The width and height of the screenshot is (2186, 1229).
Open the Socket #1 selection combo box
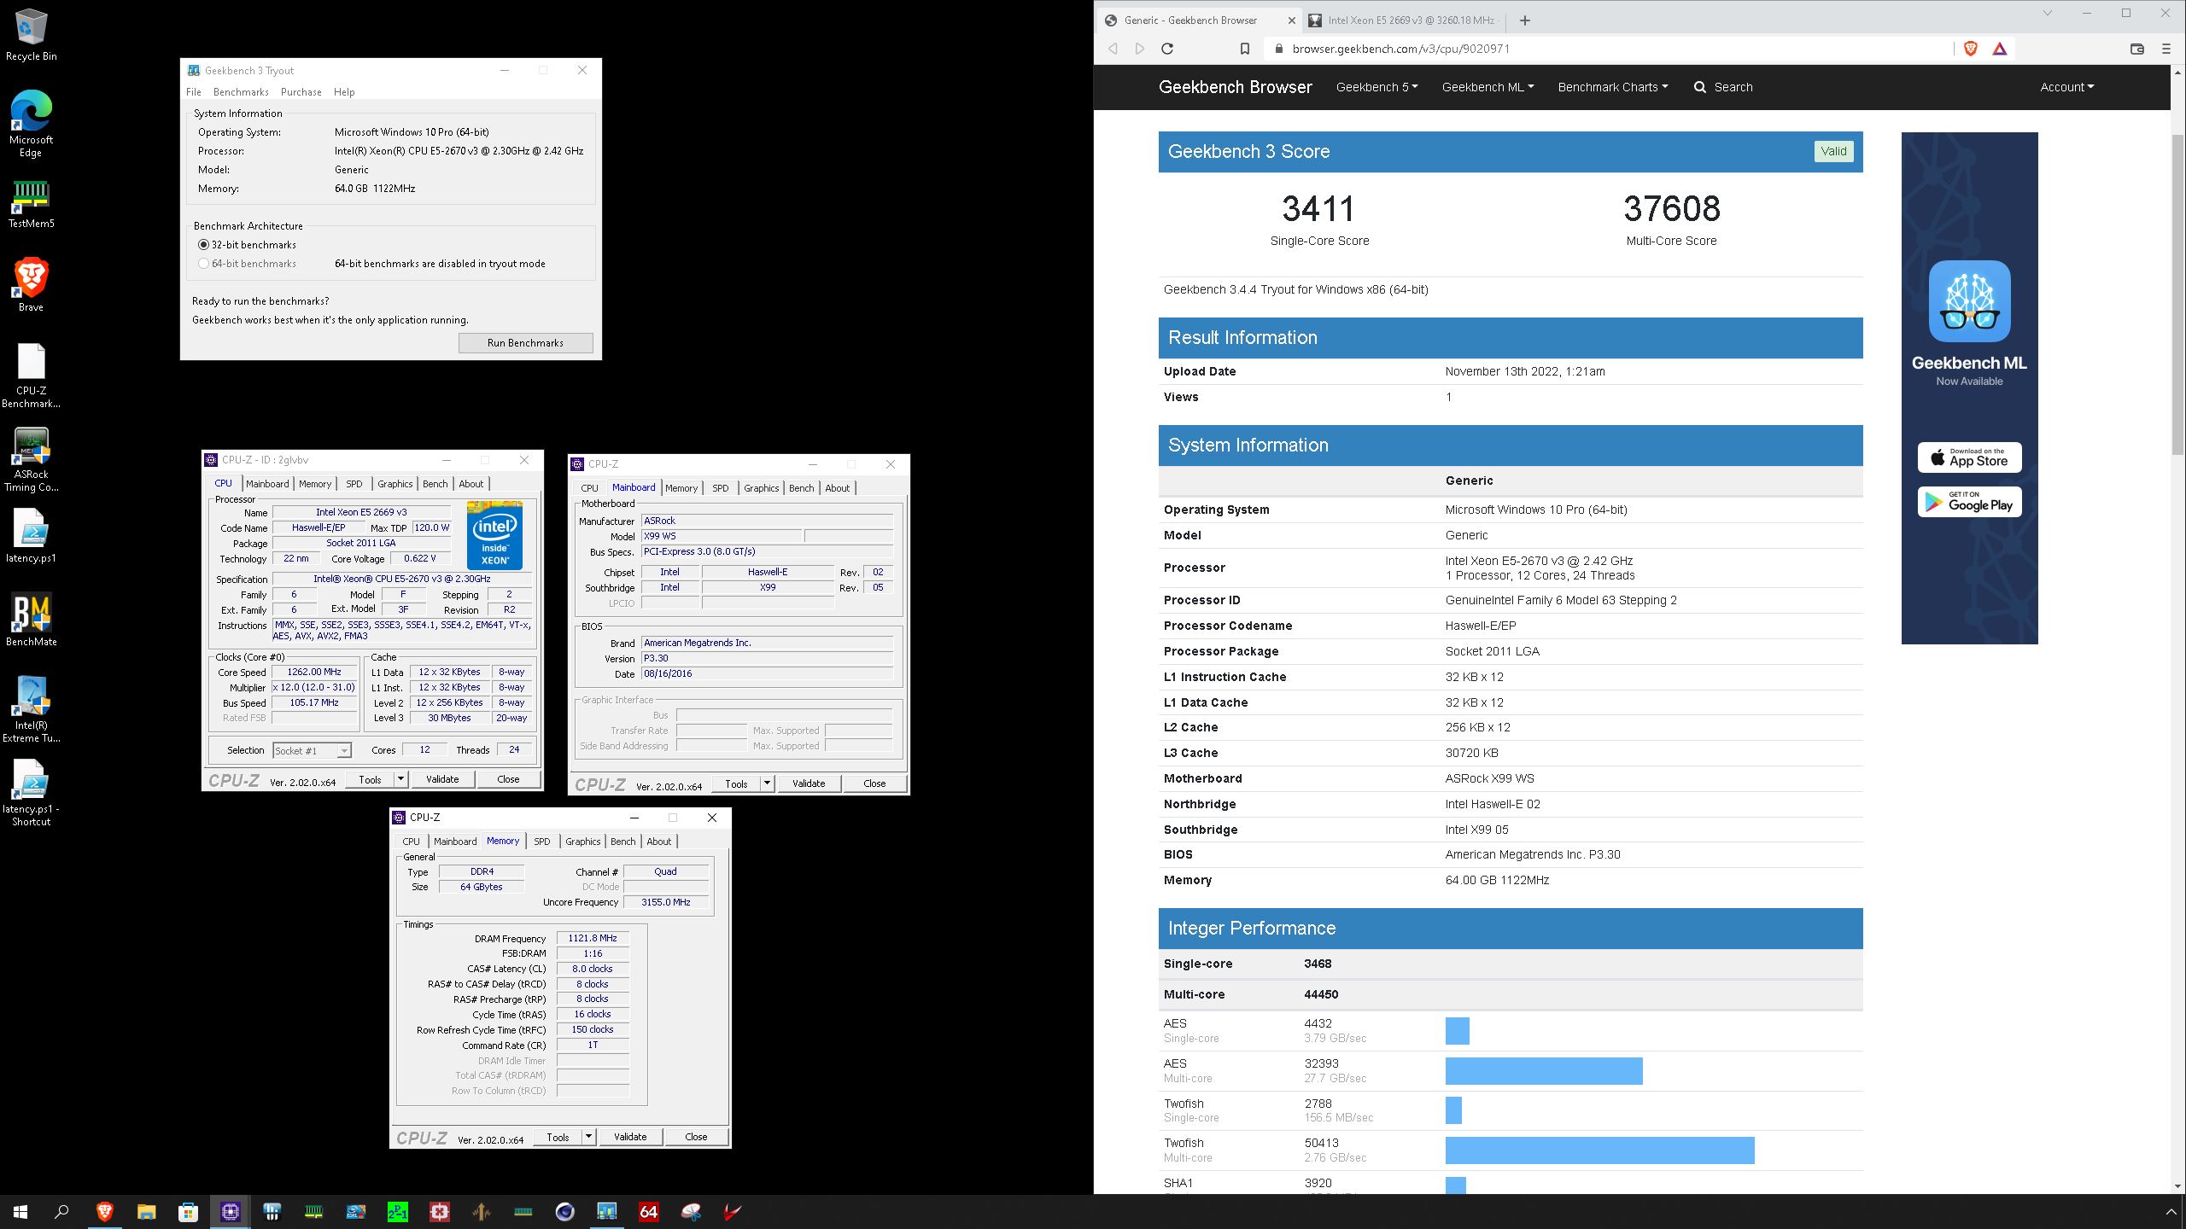312,750
